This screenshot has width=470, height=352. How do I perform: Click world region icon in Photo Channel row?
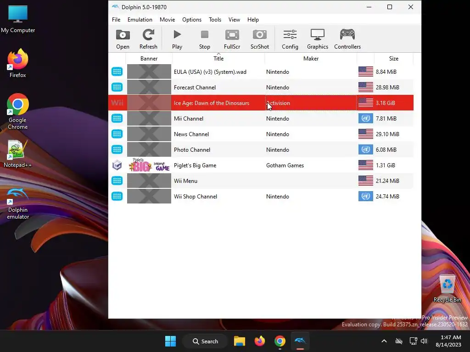pos(366,150)
